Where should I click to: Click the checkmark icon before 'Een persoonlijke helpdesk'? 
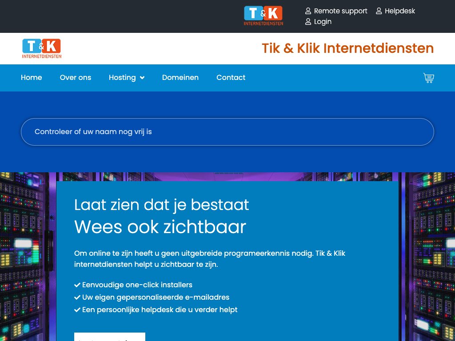tap(77, 310)
